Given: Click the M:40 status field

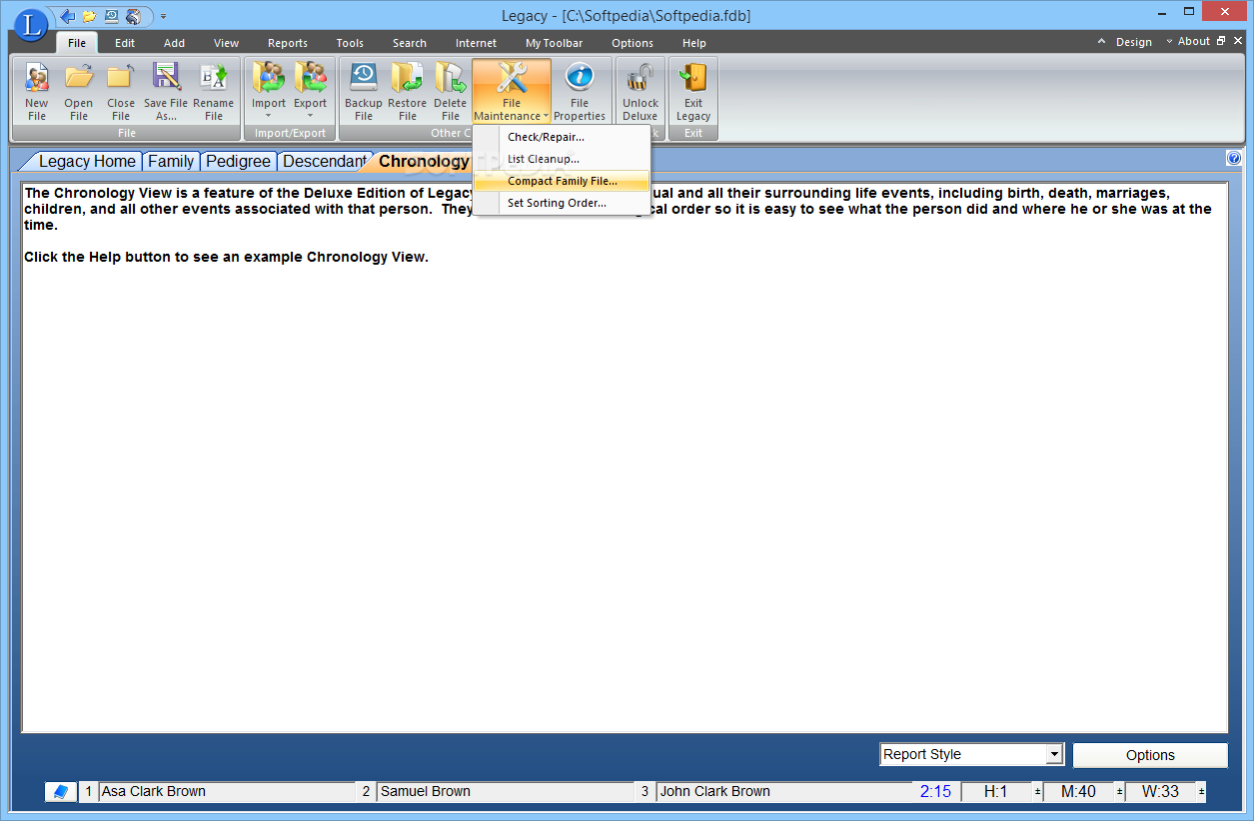Looking at the screenshot, I should [x=1078, y=791].
